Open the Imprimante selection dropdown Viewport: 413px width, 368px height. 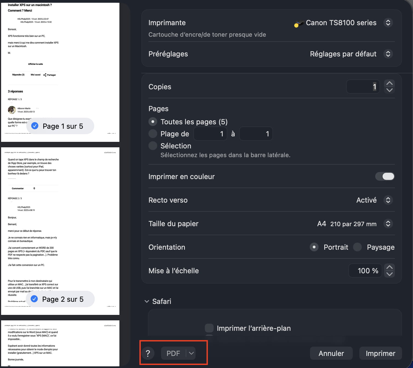(x=388, y=23)
